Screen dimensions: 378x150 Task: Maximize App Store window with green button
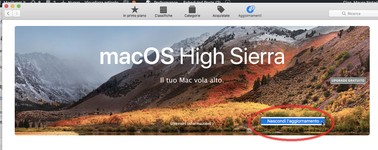click(19, 6)
